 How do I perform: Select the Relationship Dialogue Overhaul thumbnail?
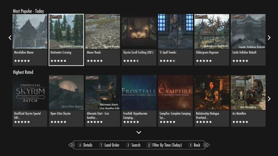212,93
